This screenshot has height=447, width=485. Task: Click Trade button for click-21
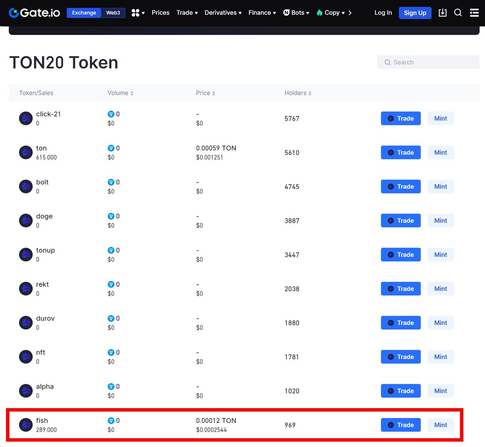click(401, 118)
